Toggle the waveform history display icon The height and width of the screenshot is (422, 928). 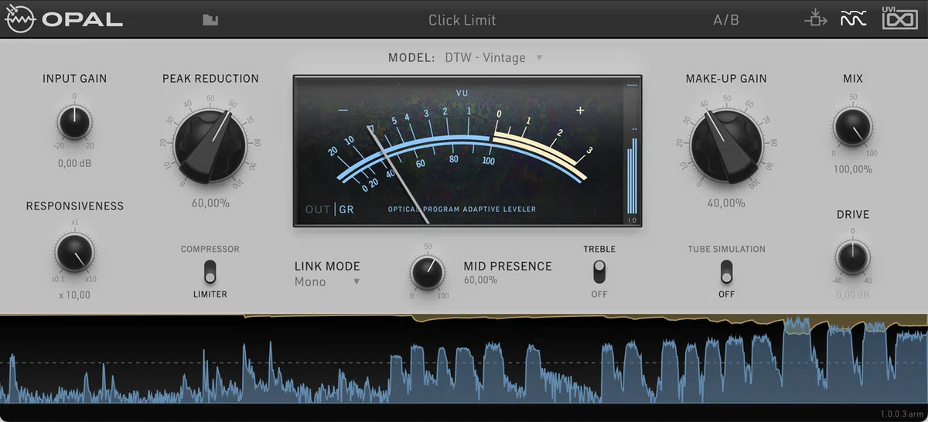pos(852,19)
